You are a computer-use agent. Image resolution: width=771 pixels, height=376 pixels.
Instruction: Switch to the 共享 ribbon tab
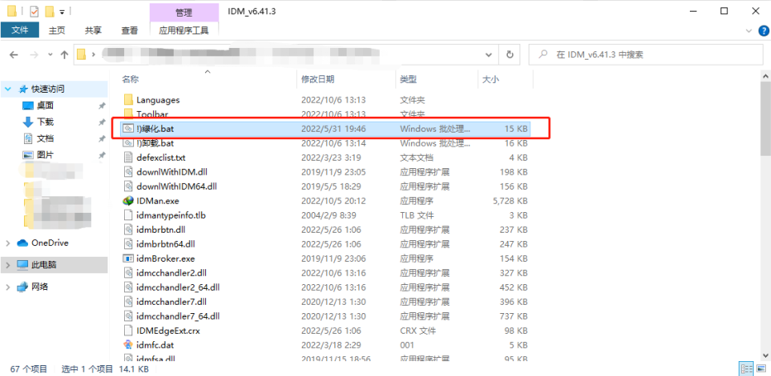[93, 31]
